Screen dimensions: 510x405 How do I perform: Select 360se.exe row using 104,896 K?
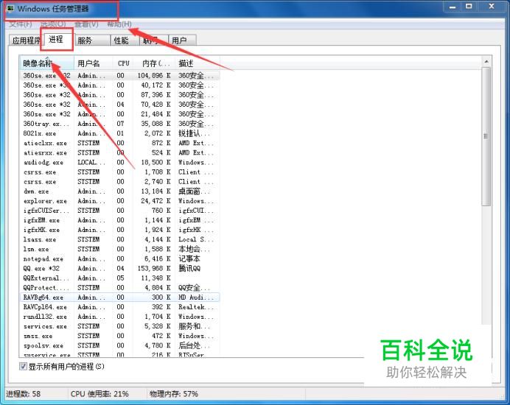tap(119, 75)
